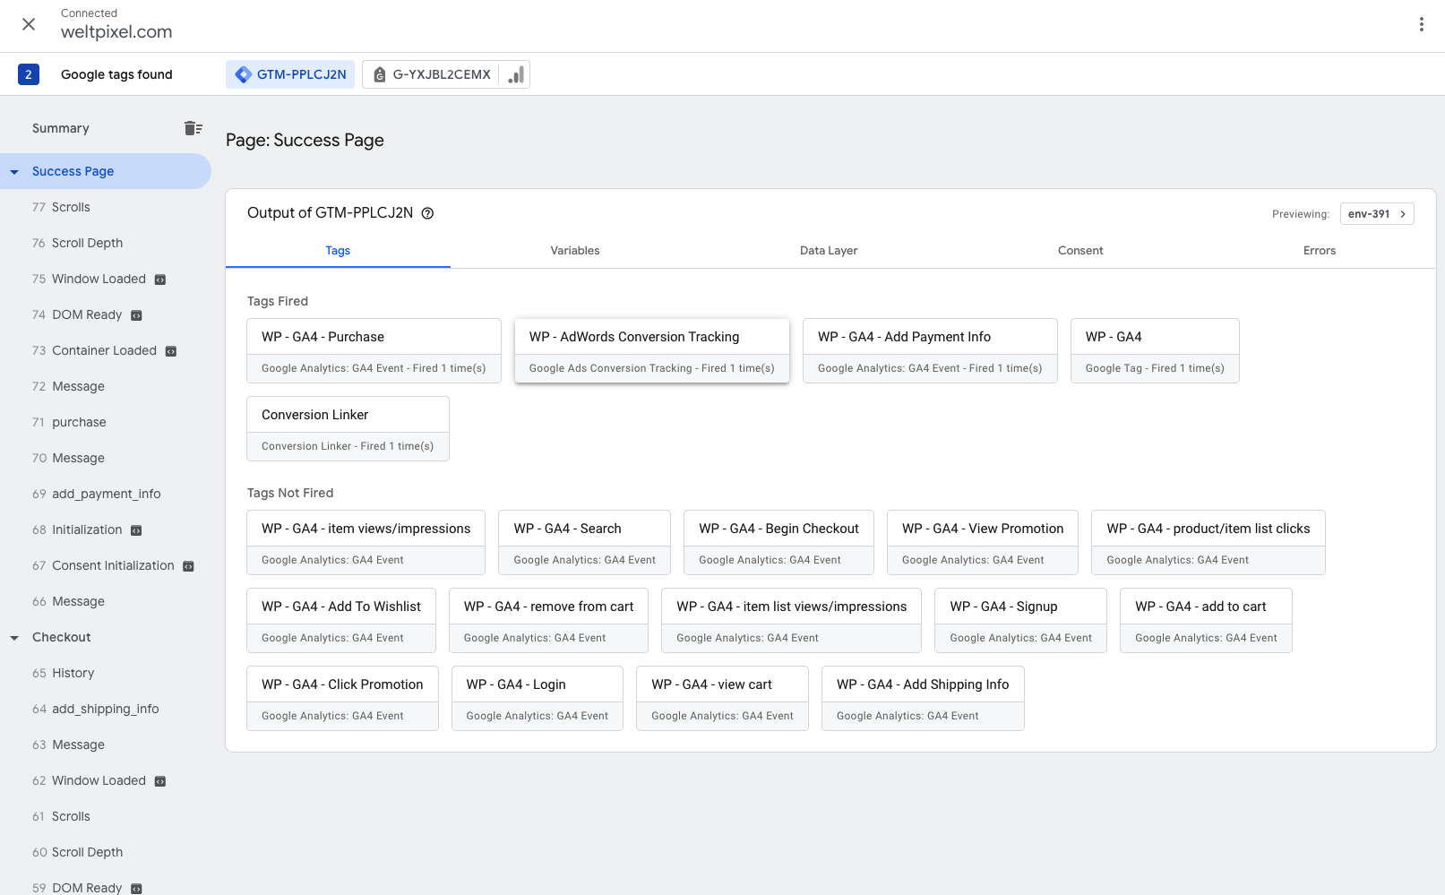The image size is (1445, 895).
Task: Select the GTM-PPLCJ2N container chip
Action: click(x=290, y=74)
